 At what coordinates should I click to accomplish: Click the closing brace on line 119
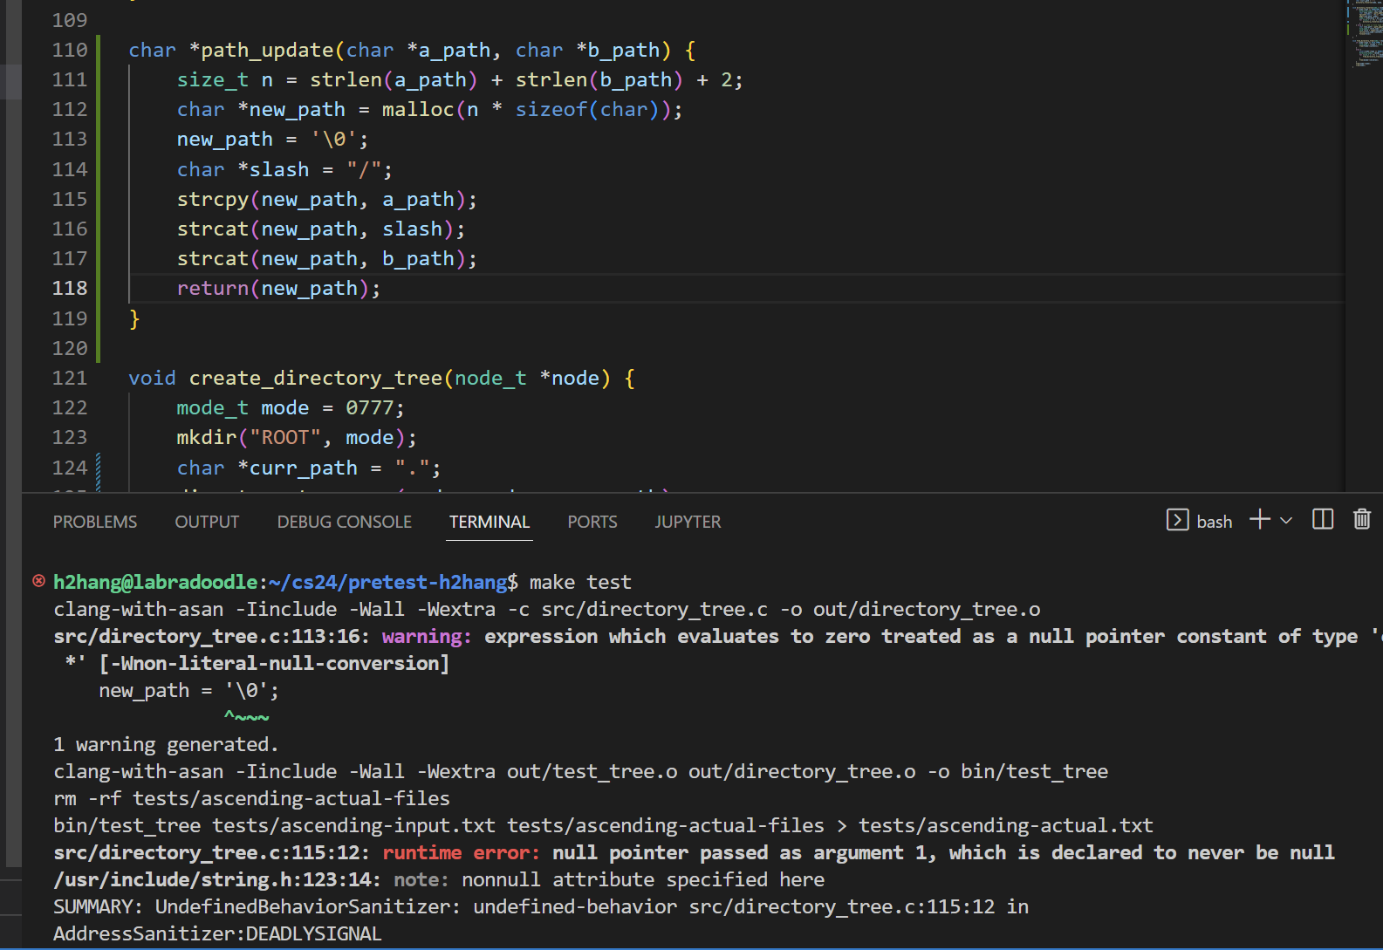click(134, 318)
